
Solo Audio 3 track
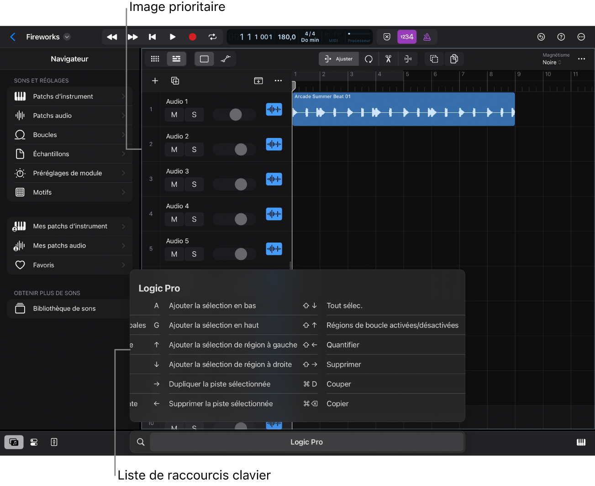tap(194, 185)
